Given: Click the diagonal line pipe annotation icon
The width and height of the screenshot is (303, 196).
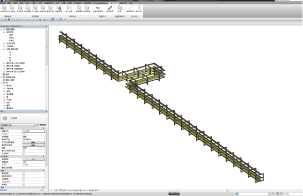Looking at the screenshot, I should (x=130, y=7).
